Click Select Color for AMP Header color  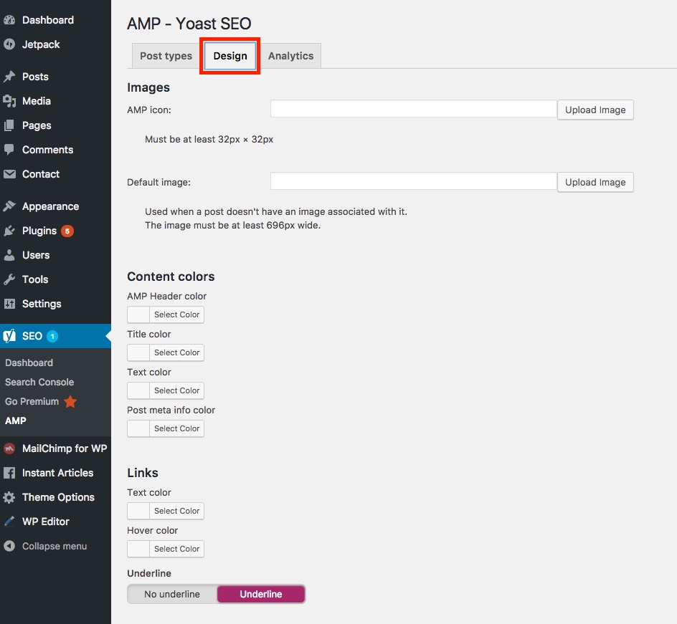coord(176,315)
